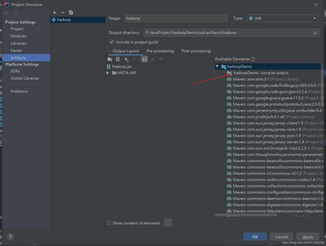Create archive icon in Output Layout toolbar
Image resolution: width=326 pixels, height=246 pixels.
click(x=118, y=59)
